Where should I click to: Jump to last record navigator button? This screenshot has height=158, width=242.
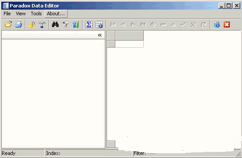pos(143,24)
